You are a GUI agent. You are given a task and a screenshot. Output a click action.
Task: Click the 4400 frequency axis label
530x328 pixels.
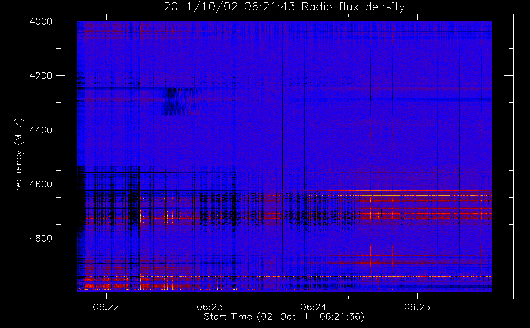point(41,130)
